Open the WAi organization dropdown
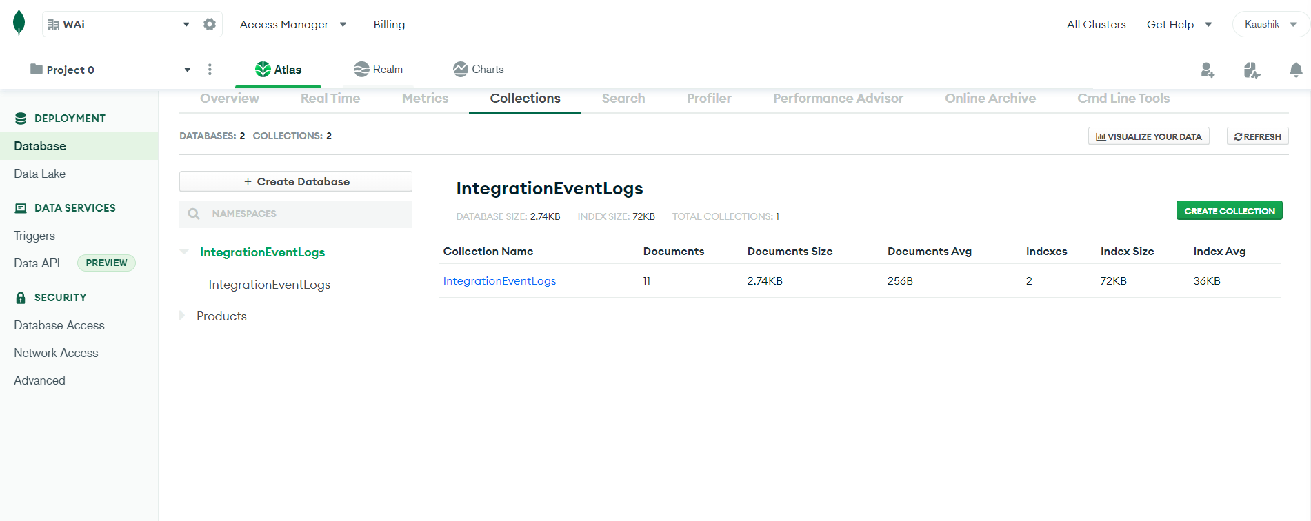The image size is (1311, 521). pos(119,24)
